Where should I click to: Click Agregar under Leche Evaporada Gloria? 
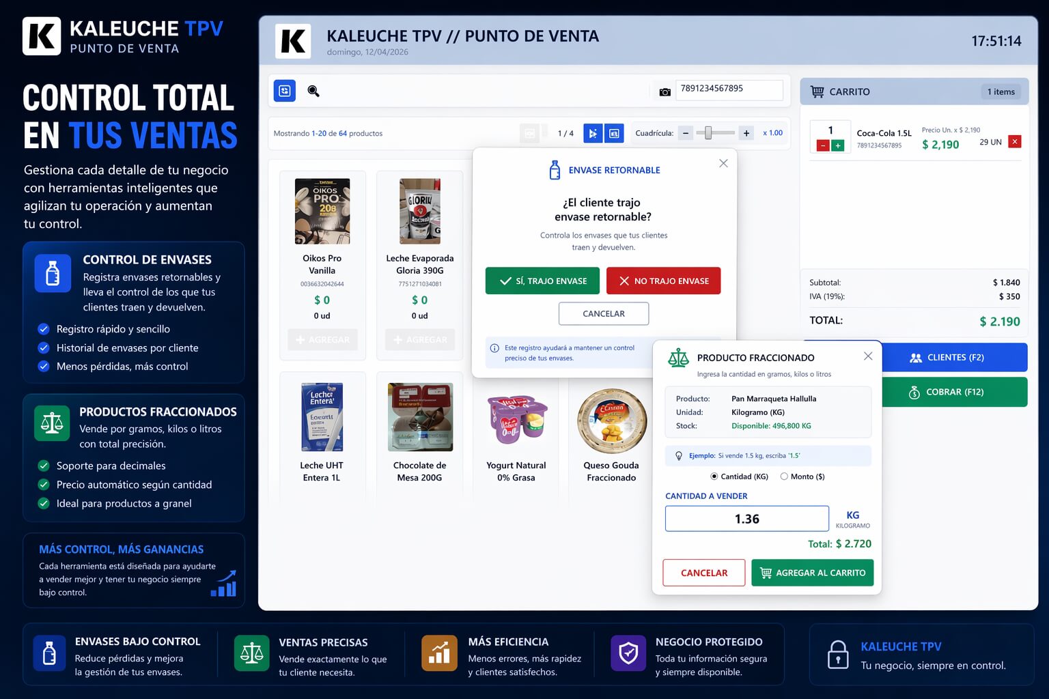point(420,339)
